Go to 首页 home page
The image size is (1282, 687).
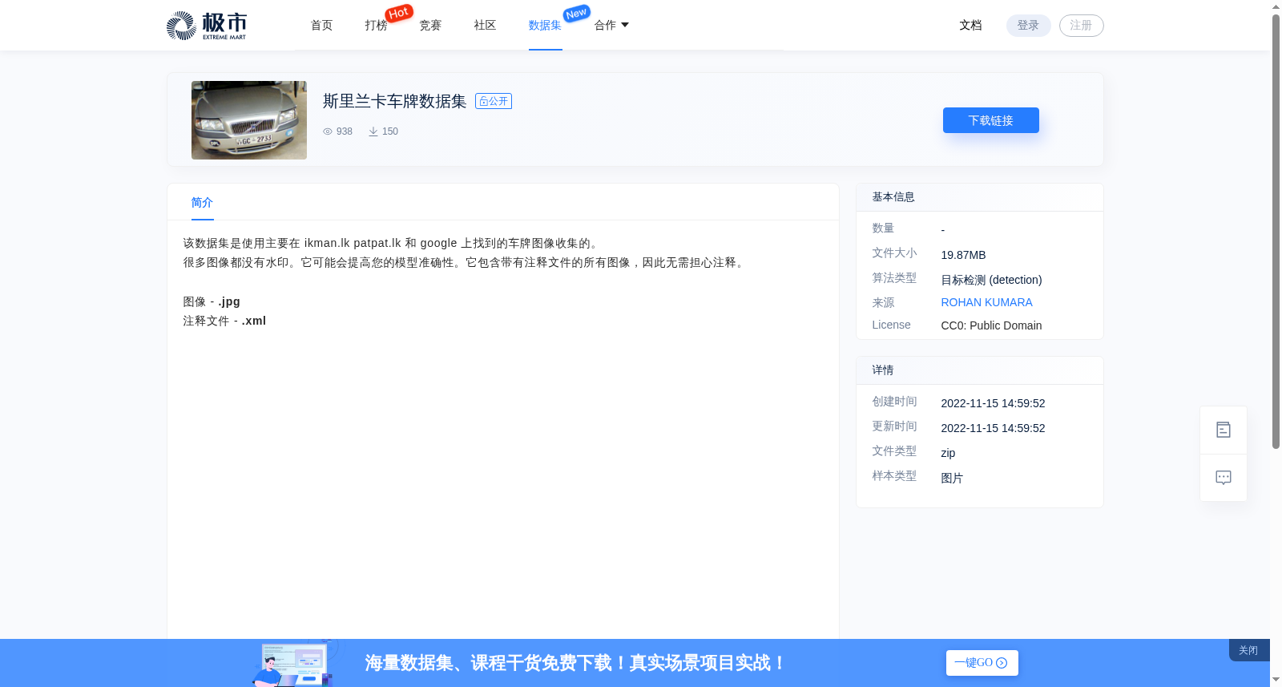(322, 26)
